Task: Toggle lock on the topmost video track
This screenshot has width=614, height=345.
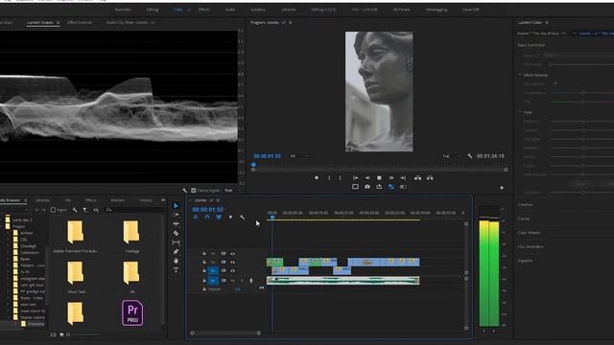Action: click(x=204, y=254)
